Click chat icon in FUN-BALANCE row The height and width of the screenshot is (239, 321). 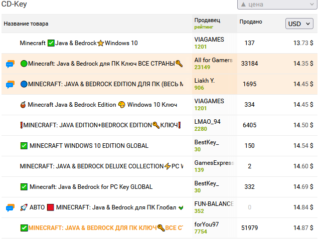pyautogui.click(x=10, y=208)
